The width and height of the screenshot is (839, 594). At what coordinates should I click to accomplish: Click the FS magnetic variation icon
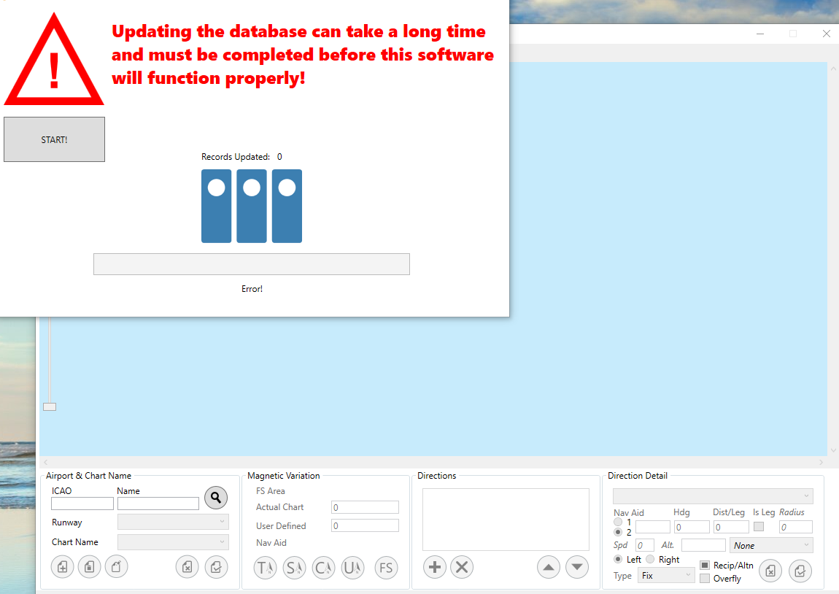tap(386, 568)
